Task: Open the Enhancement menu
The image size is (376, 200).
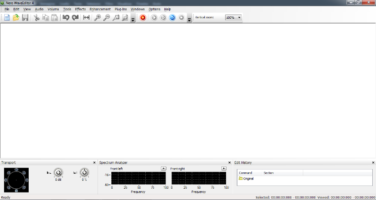Action: pyautogui.click(x=100, y=9)
